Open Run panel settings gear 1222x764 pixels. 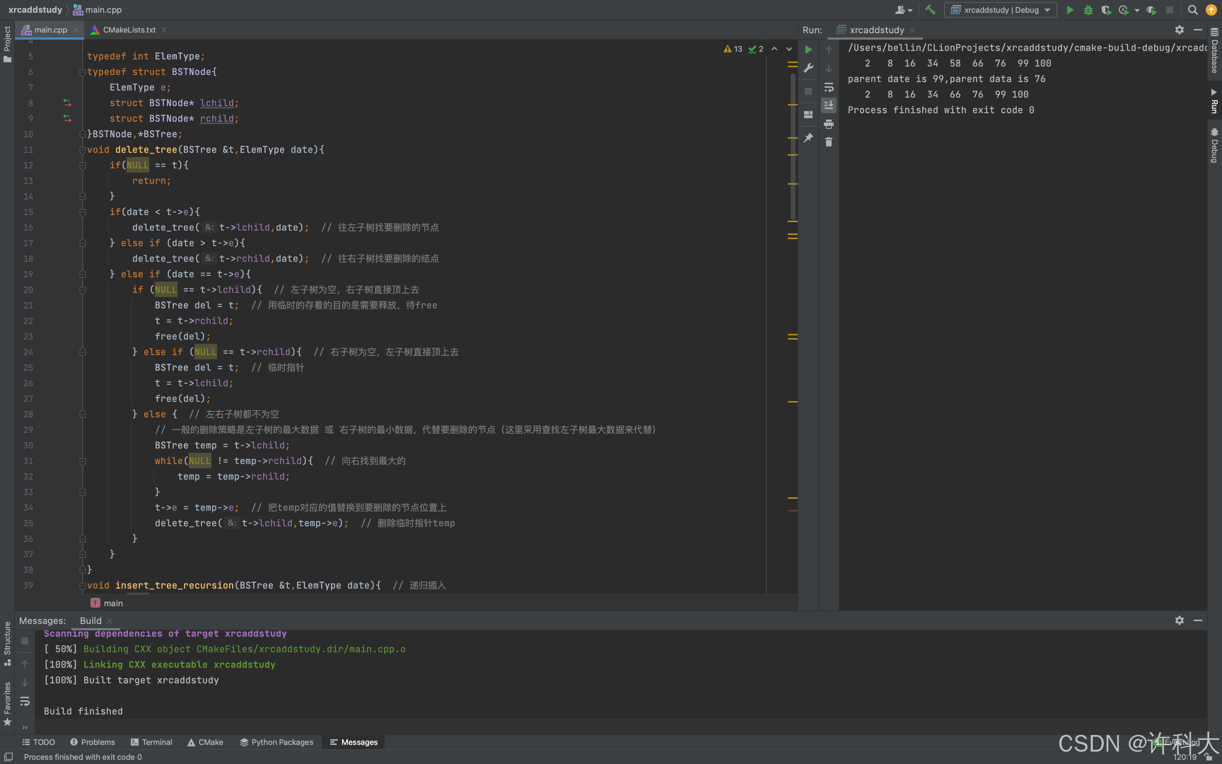point(1179,30)
